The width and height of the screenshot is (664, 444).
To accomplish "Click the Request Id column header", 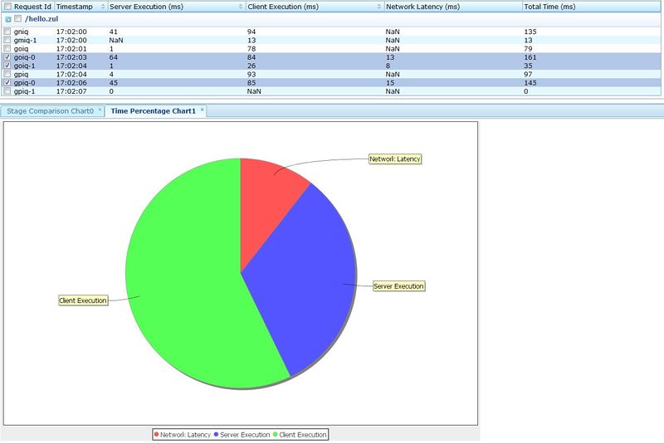I will pyautogui.click(x=32, y=6).
